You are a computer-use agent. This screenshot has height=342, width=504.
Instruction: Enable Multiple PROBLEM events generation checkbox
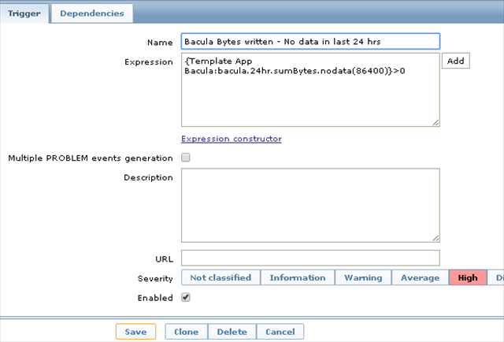[x=186, y=158]
